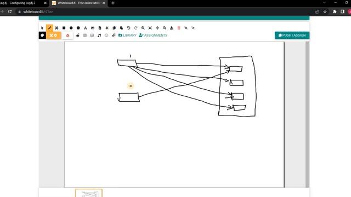Screen dimensions: 351x197
Task: Select the red eraser tool
Action: tap(67, 35)
